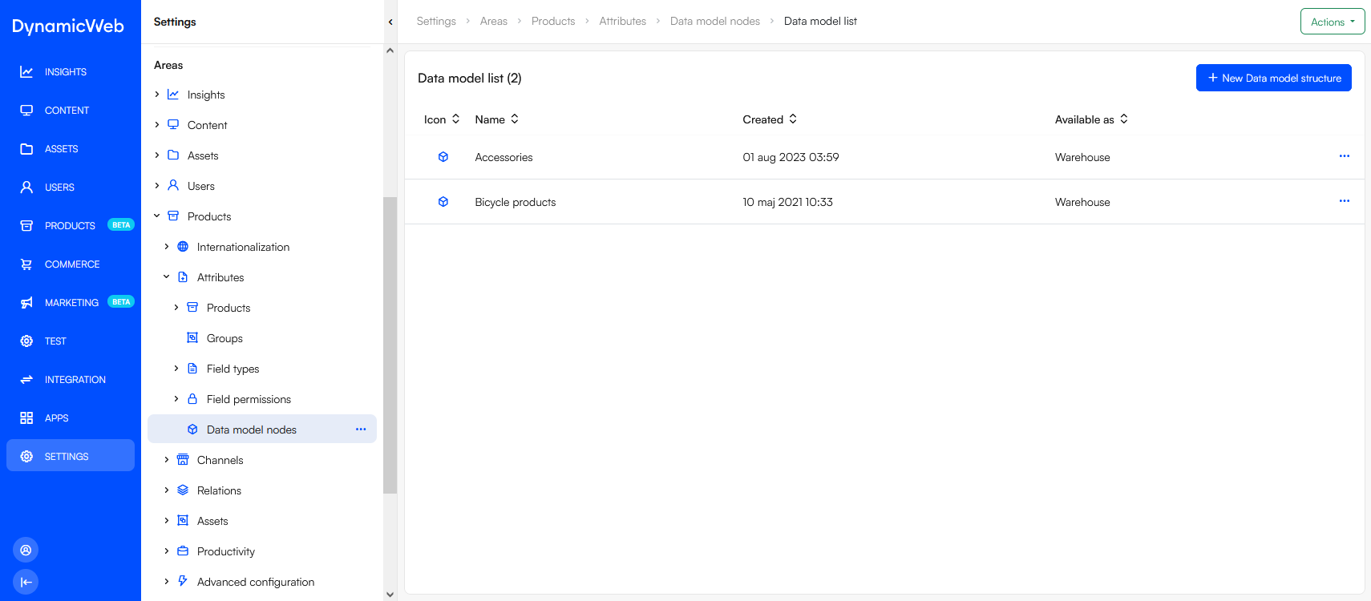
Task: Expand the Relations tree node
Action: tap(167, 490)
